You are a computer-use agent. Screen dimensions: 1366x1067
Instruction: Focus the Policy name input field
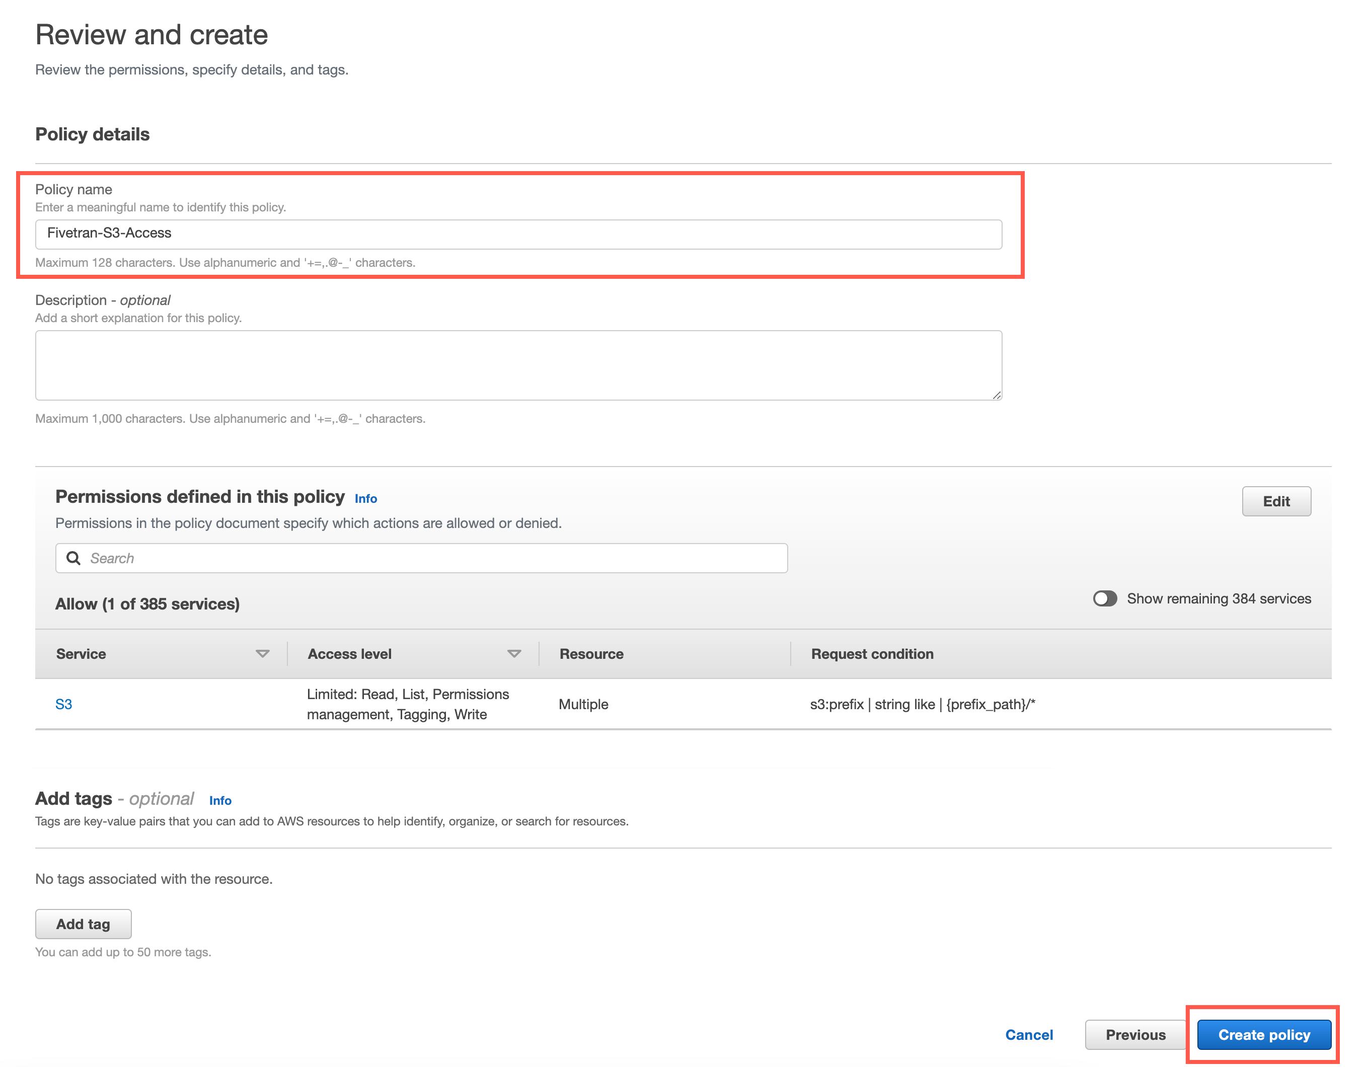518,234
